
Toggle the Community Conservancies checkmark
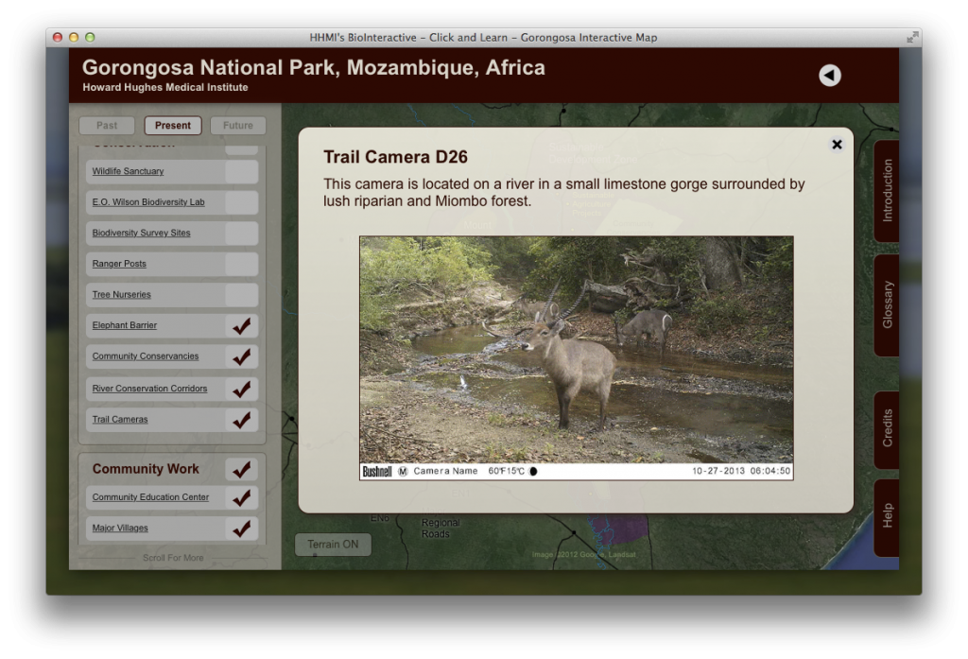pyautogui.click(x=243, y=356)
